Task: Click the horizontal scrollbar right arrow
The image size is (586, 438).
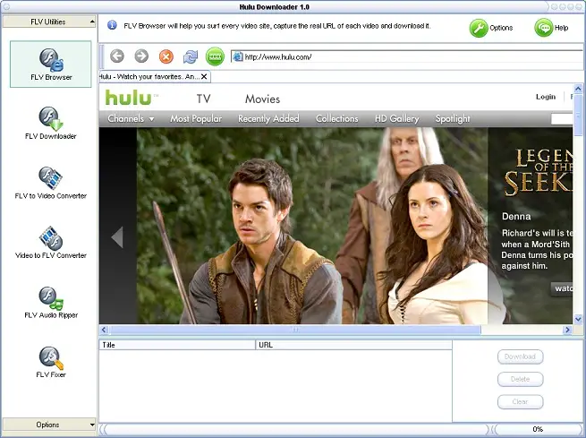Action: click(x=567, y=330)
